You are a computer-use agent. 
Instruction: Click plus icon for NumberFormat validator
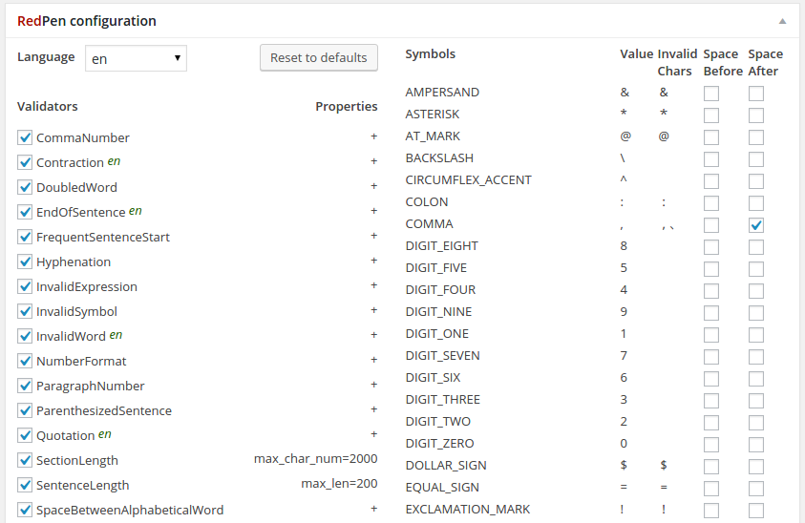tap(373, 360)
